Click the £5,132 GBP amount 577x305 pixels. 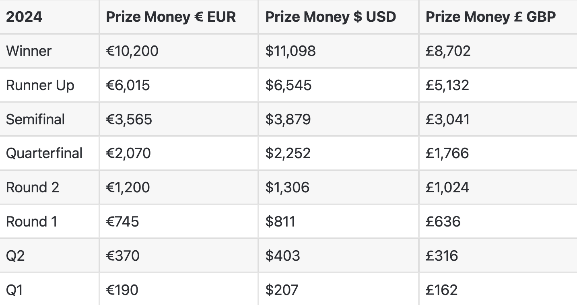[x=447, y=85]
